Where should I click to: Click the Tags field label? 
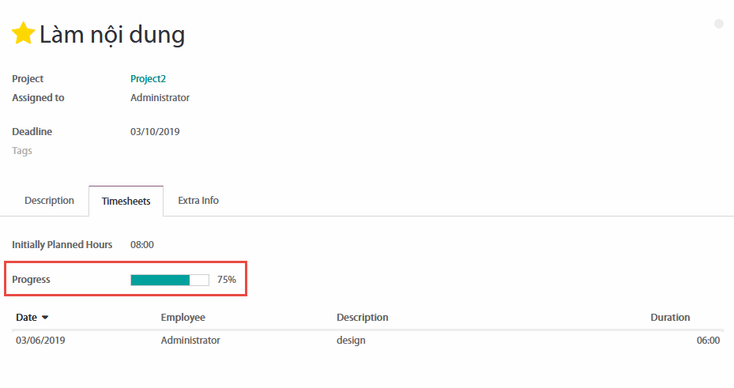[22, 151]
